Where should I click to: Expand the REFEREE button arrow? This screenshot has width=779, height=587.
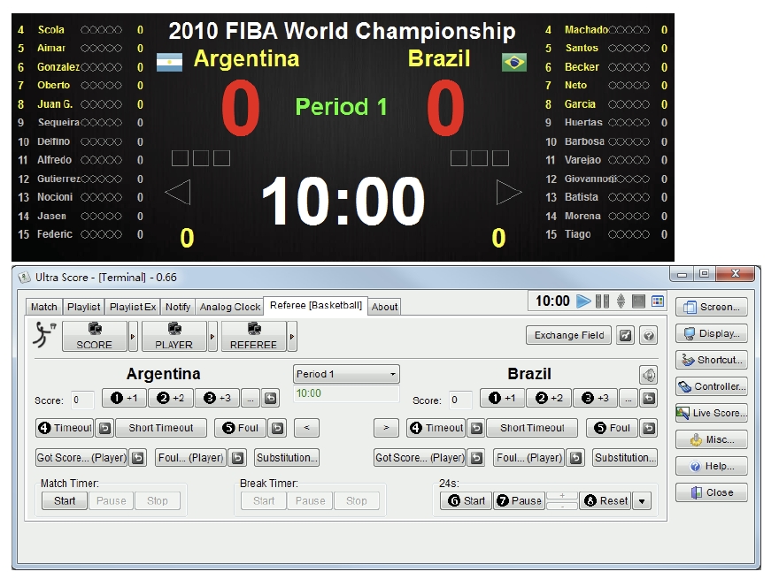[292, 337]
